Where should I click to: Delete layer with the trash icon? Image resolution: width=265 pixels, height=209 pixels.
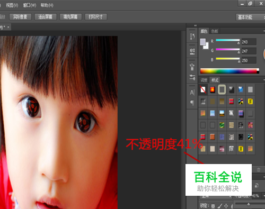(259, 170)
